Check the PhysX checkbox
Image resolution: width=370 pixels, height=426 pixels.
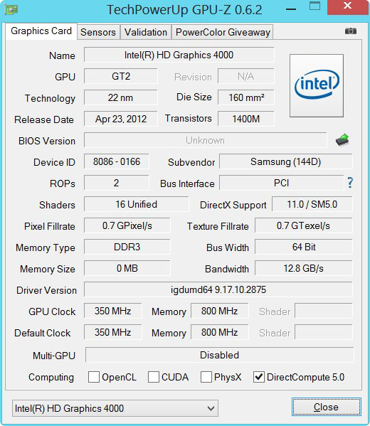coord(206,377)
